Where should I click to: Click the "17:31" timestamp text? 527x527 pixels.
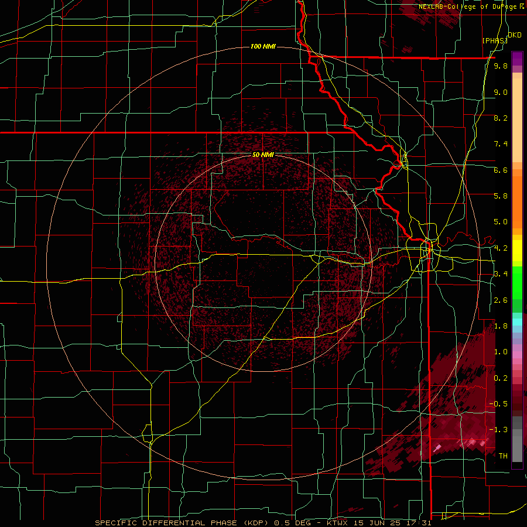click(418, 523)
